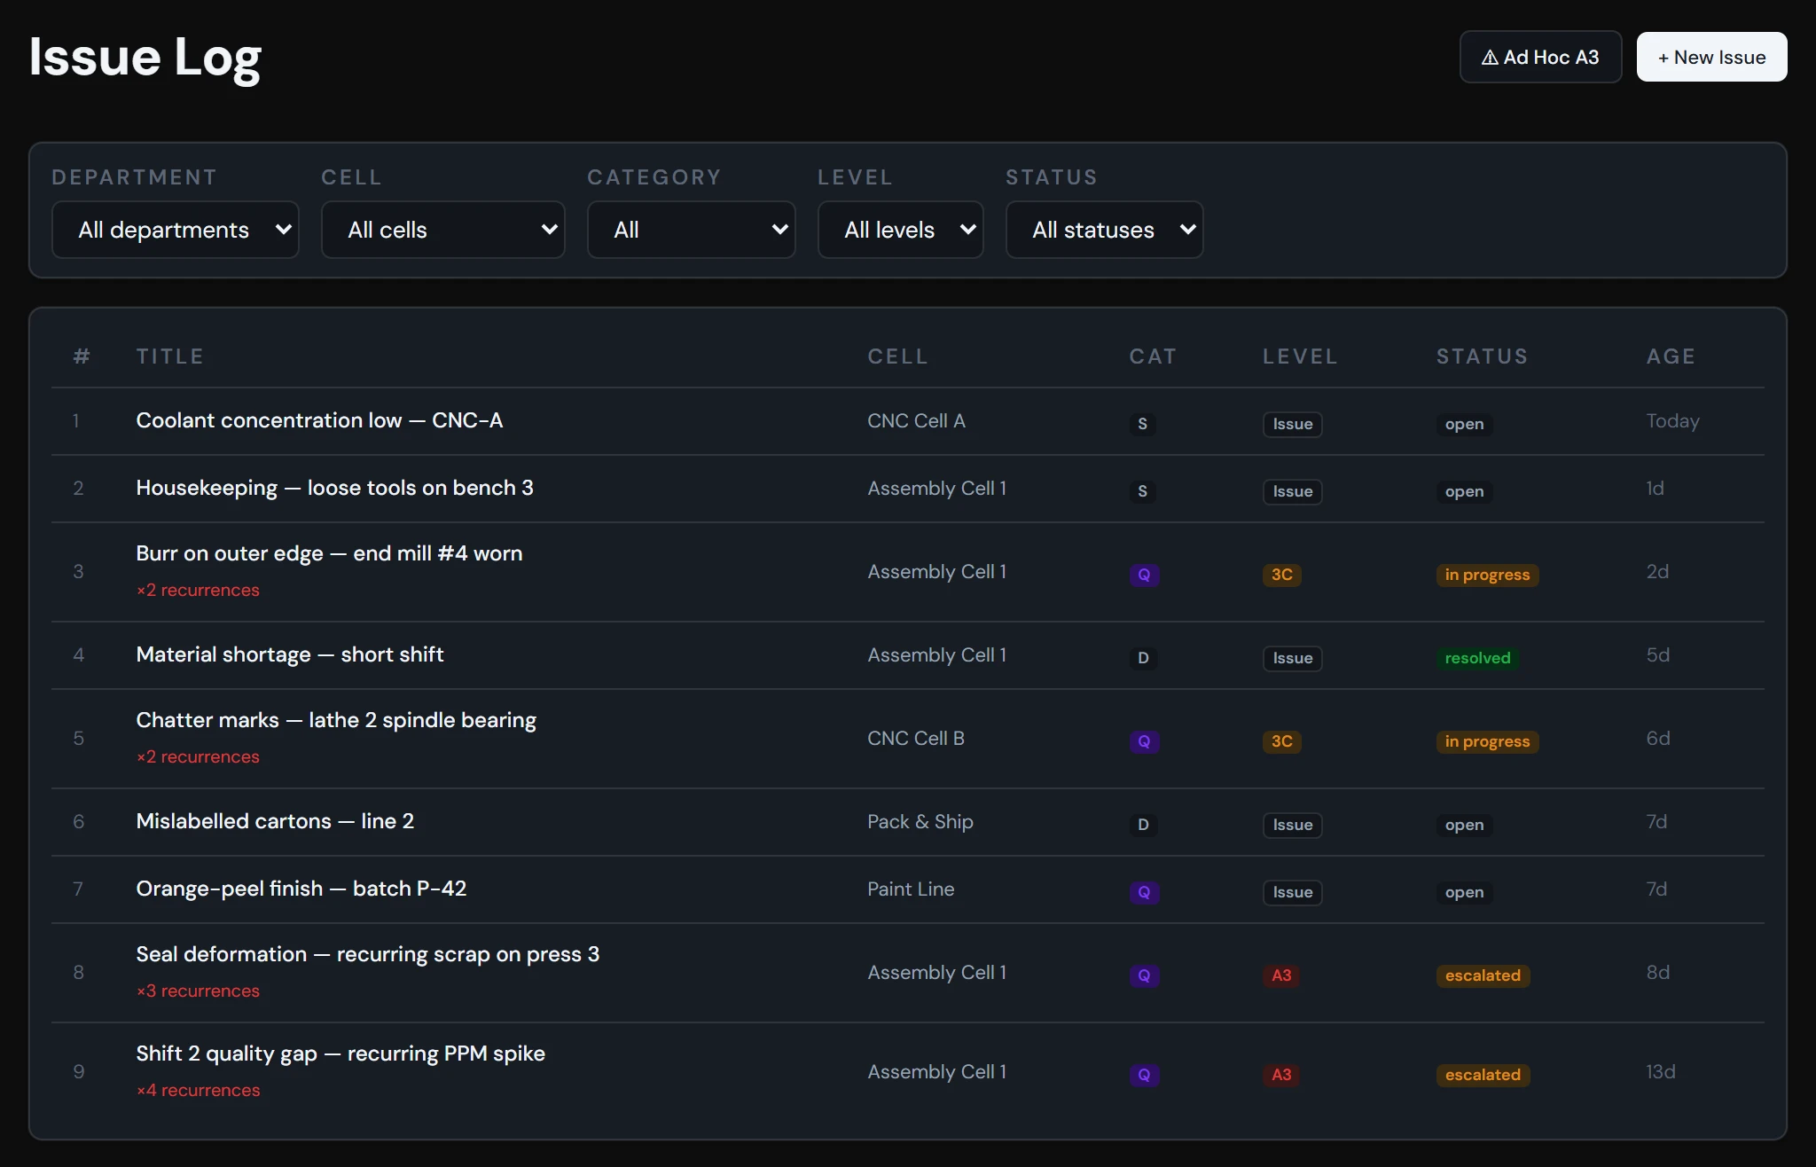This screenshot has width=1816, height=1167.
Task: Click the D category badge for Material shortage
Action: 1143,658
